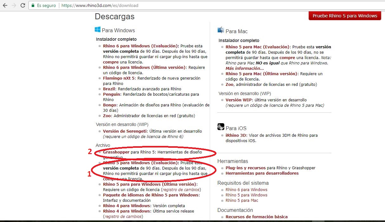Click Versión en desarrollo (WIP) label under Mac
Viewport: 385px width, 222px height.
point(245,93)
